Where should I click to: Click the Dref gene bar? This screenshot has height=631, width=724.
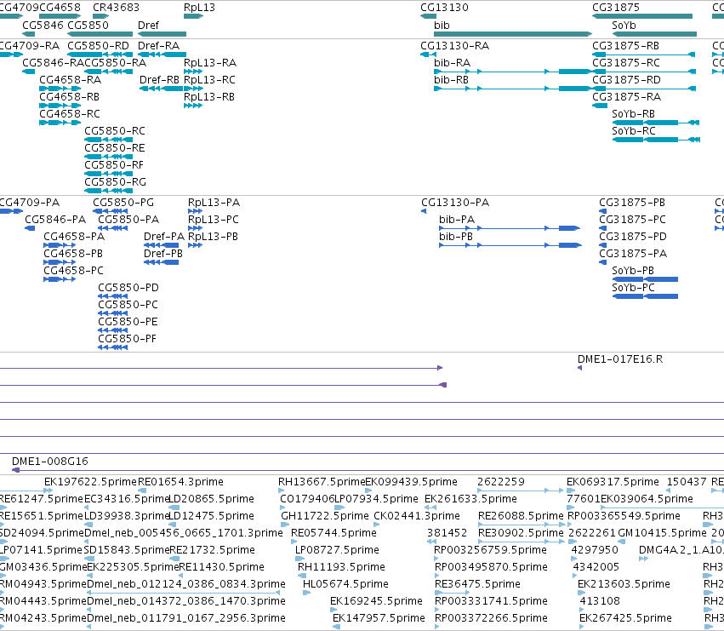point(162,34)
